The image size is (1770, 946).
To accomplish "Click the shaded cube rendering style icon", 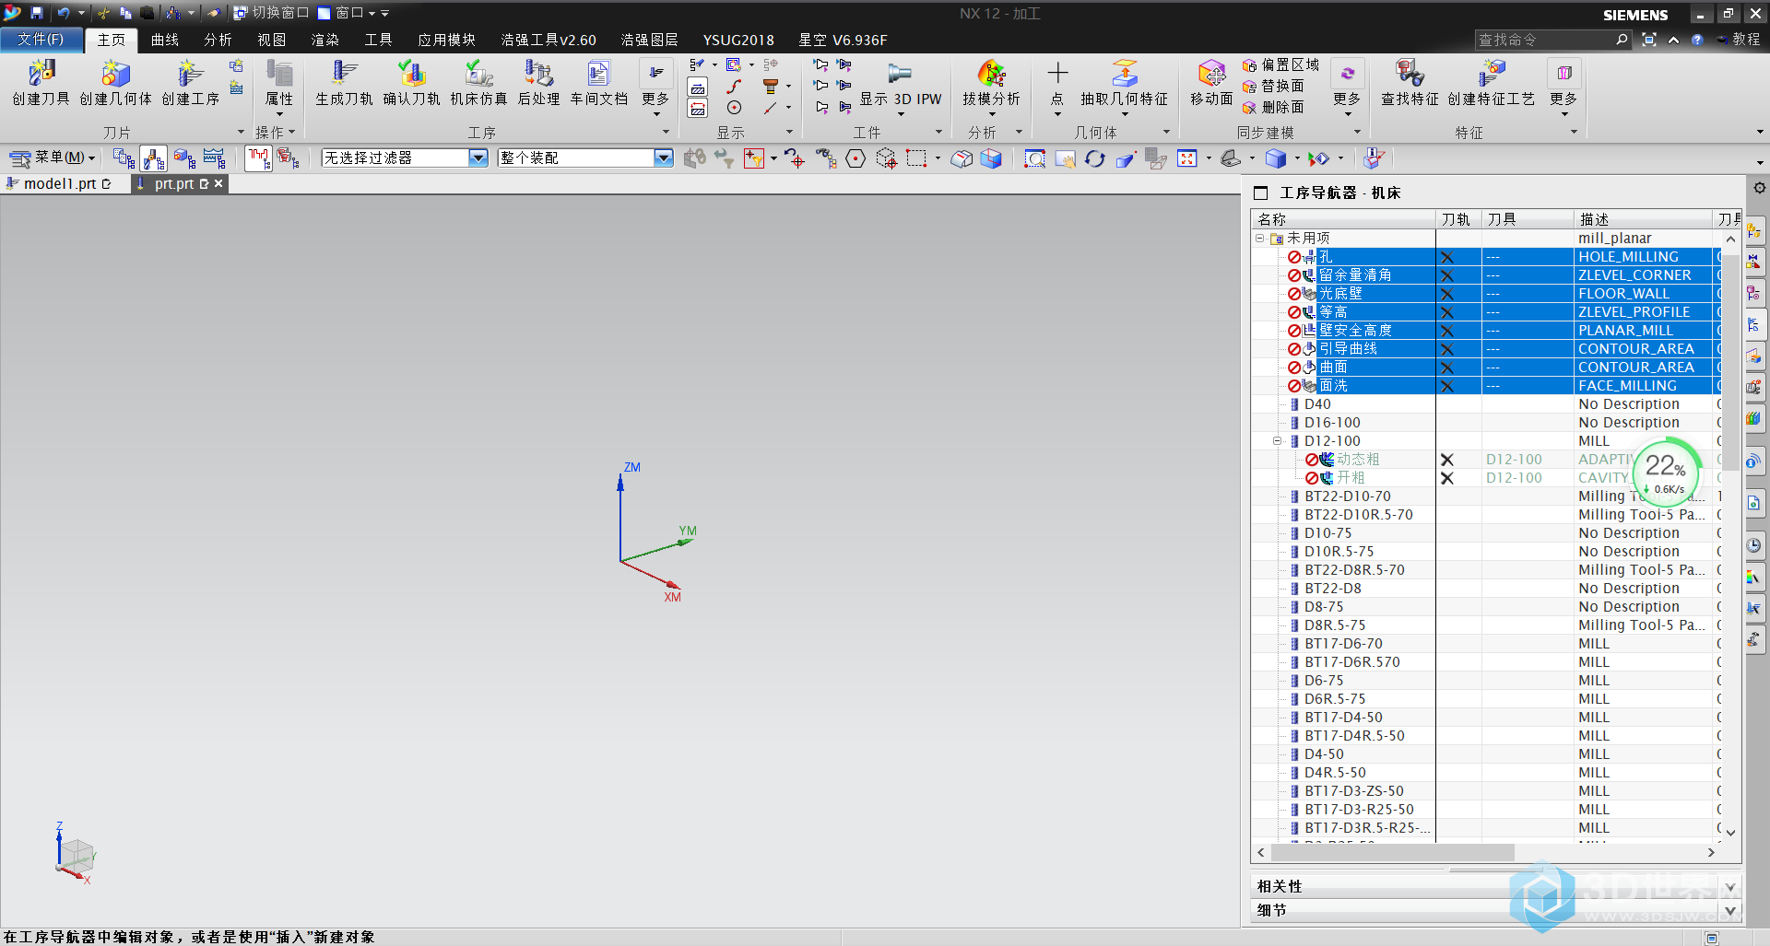I will click(1276, 159).
